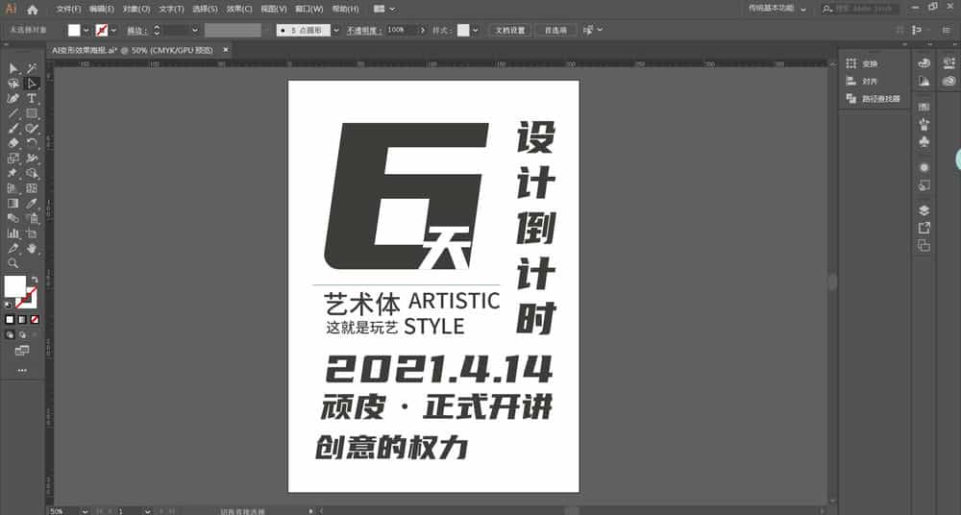The height and width of the screenshot is (515, 961).
Task: Set paint mode to Color
Action: [x=10, y=319]
